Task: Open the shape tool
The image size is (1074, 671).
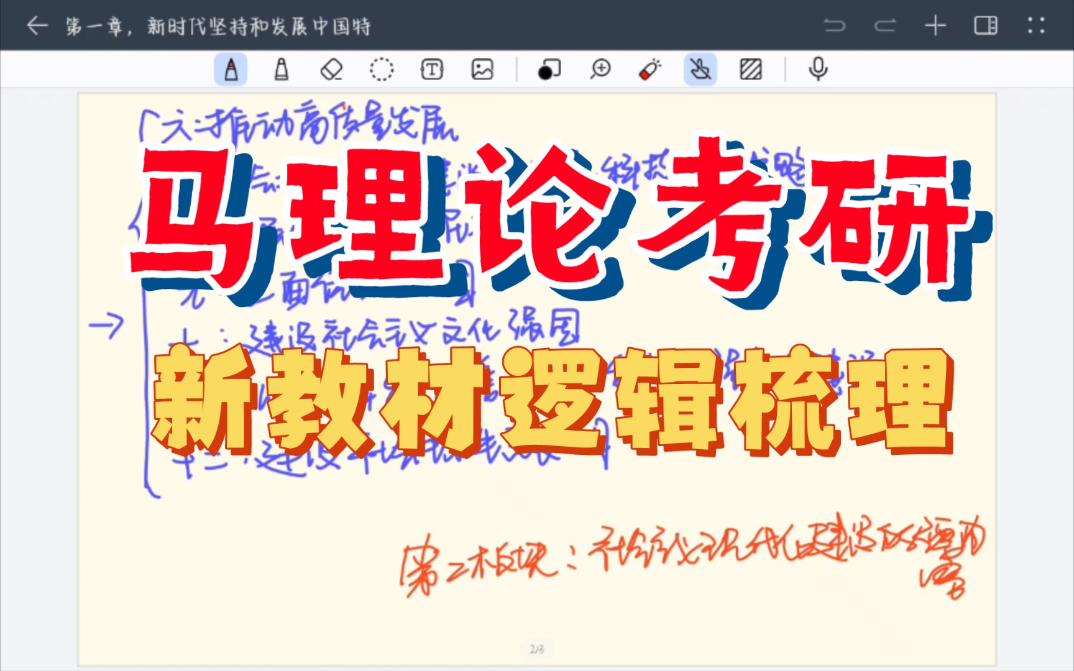Action: click(x=549, y=69)
